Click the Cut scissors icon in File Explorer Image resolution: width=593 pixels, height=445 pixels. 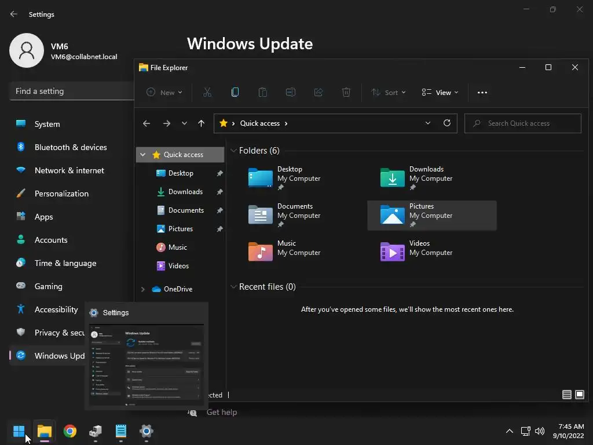click(207, 92)
